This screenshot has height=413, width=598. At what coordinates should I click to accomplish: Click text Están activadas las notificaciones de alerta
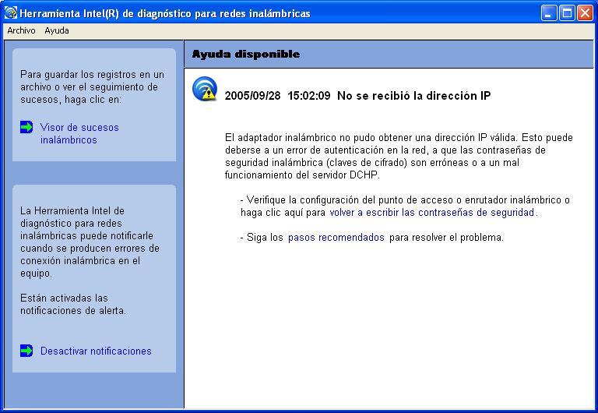[x=73, y=304]
